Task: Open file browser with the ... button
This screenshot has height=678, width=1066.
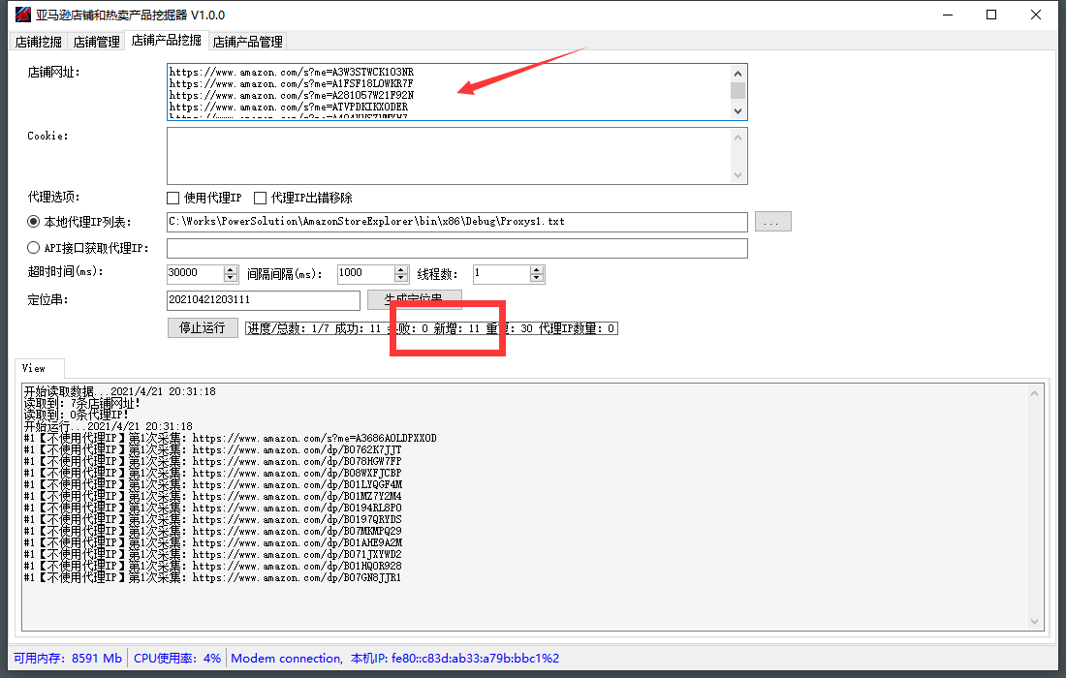Action: (772, 222)
